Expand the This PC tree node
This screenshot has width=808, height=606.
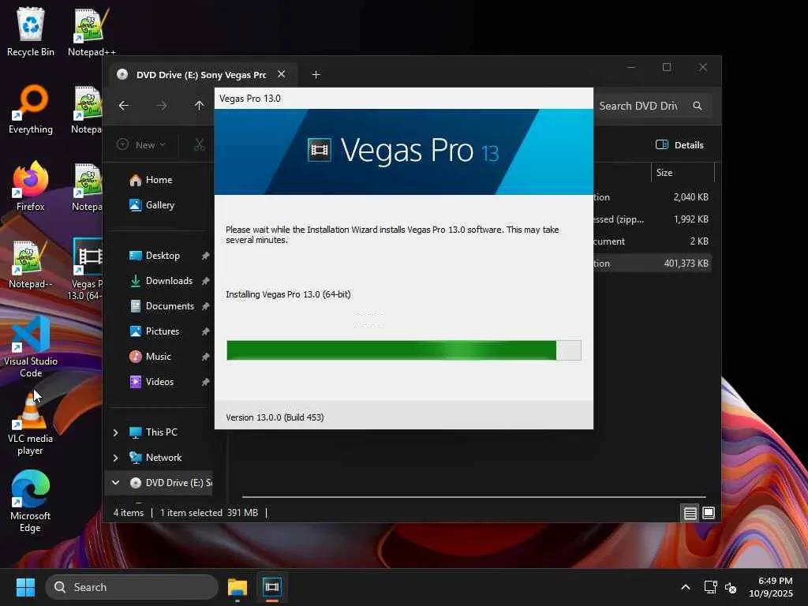pyautogui.click(x=115, y=432)
